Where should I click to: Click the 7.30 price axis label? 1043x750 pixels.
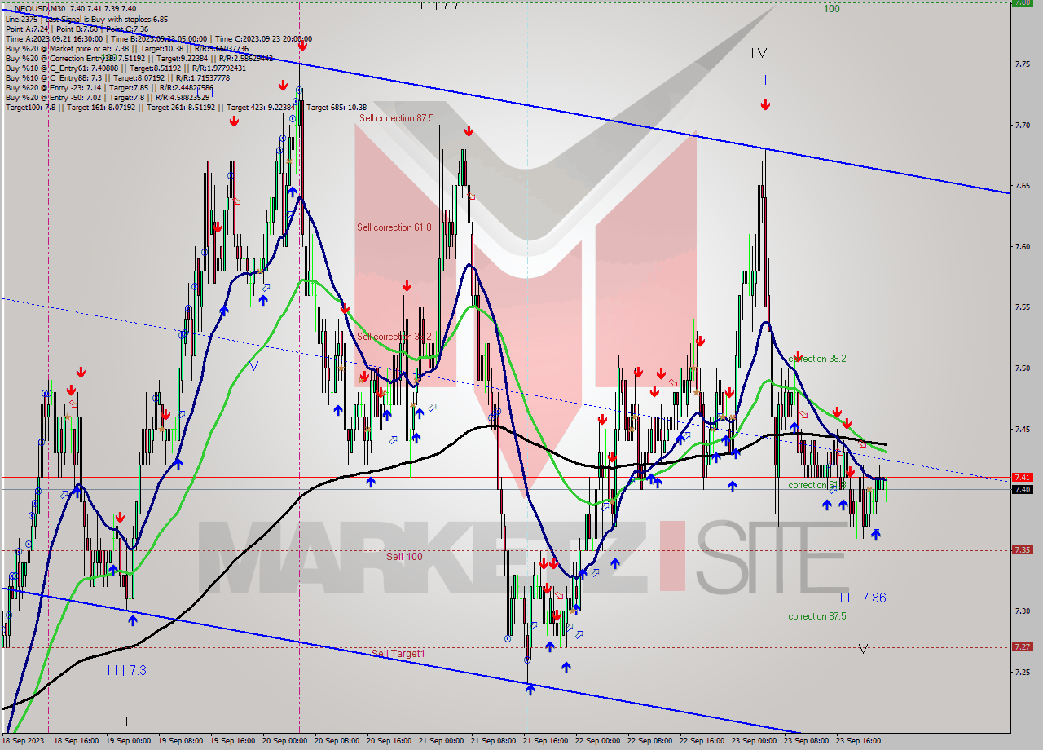pyautogui.click(x=1023, y=611)
